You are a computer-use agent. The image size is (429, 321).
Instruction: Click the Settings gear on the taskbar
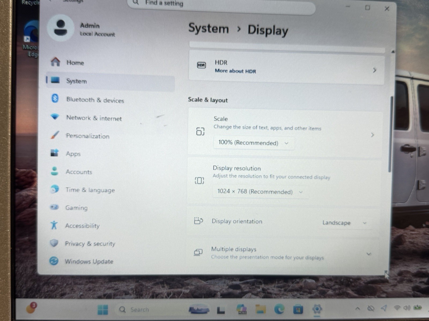click(317, 309)
